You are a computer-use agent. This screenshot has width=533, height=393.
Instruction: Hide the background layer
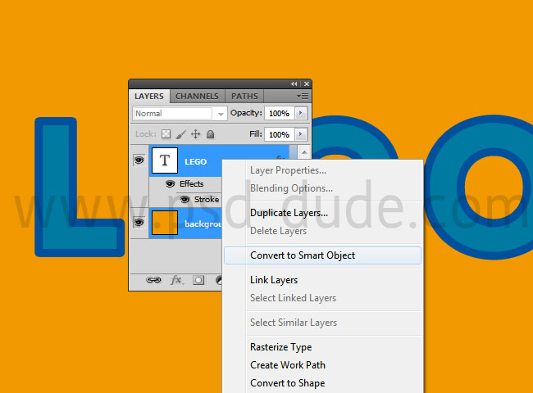pos(139,223)
